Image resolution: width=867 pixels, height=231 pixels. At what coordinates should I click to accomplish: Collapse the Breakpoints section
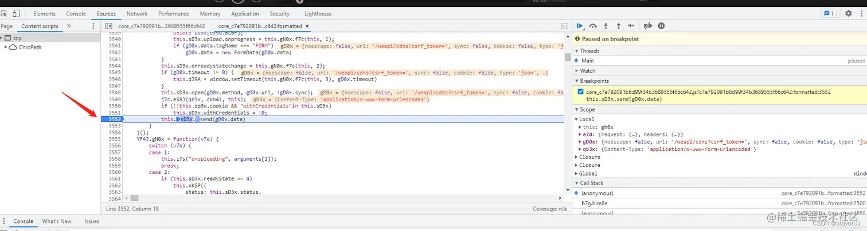pyautogui.click(x=576, y=81)
